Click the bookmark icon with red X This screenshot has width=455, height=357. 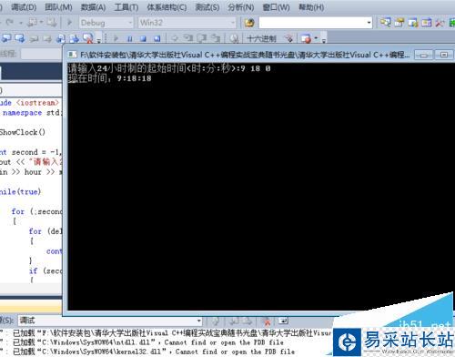(88, 38)
